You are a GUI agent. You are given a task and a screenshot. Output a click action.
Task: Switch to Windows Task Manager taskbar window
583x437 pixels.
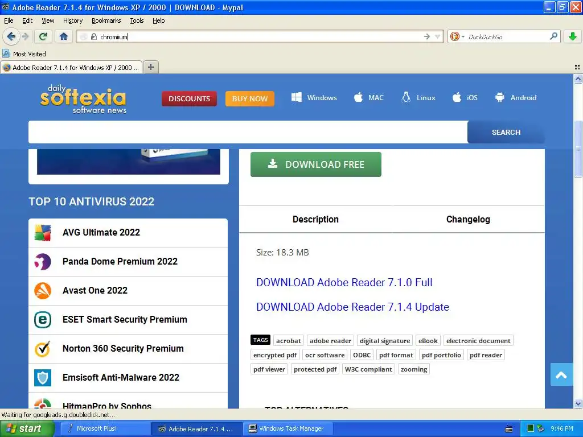coord(288,428)
